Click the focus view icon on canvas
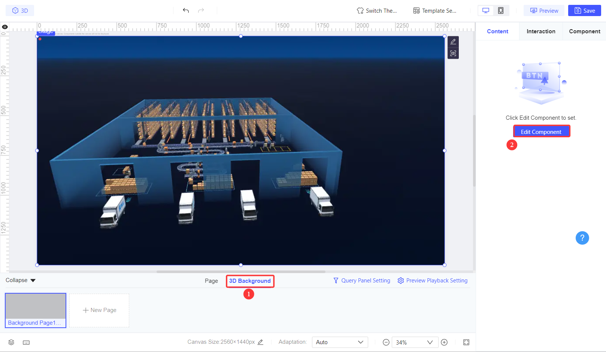This screenshot has height=352, width=606. 453,53
